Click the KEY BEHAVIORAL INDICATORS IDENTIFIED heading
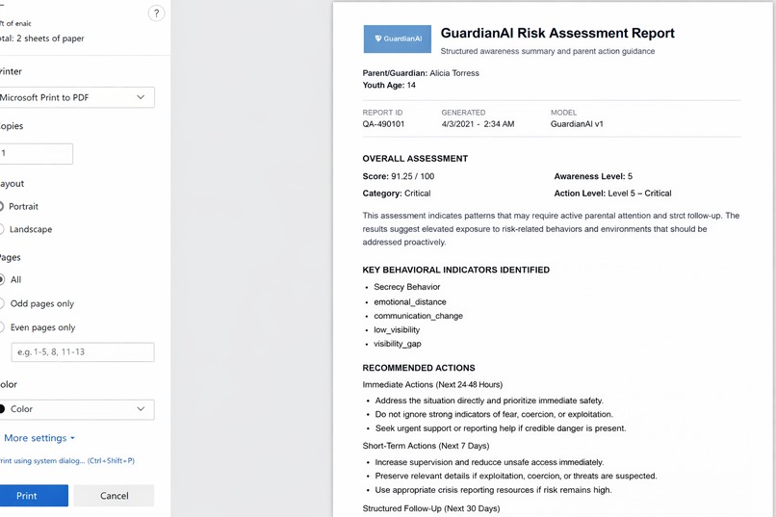This screenshot has height=517, width=776. click(455, 271)
